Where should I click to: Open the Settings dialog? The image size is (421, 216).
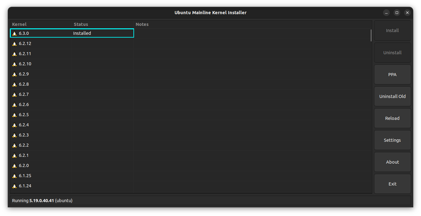point(392,140)
